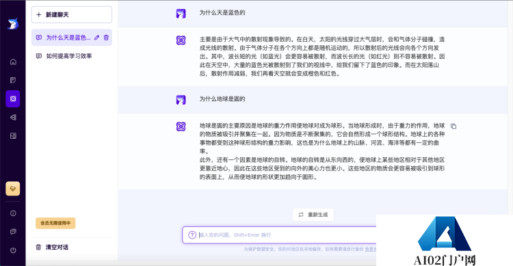This screenshot has width=513, height=266.
Task: Open the home icon in left sidebar
Action: coord(13,62)
